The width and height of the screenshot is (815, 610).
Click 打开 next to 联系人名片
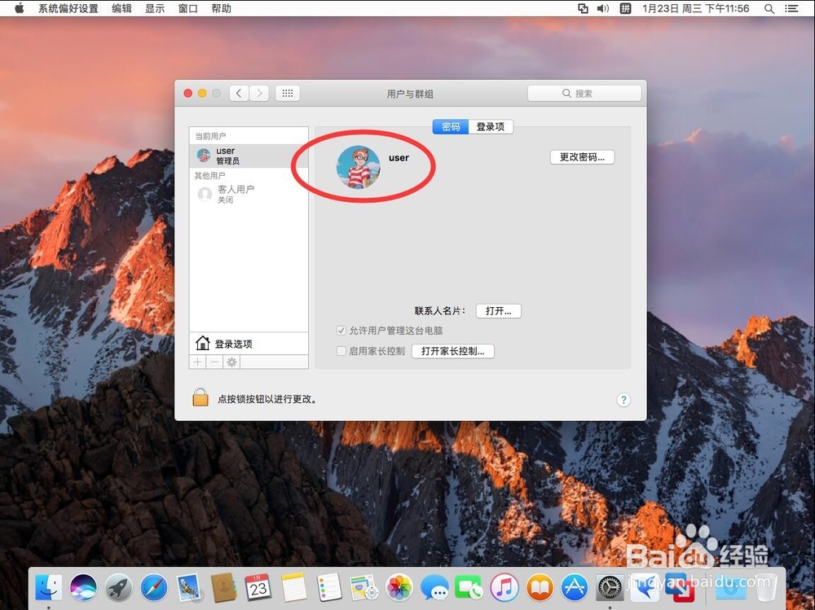coord(498,310)
